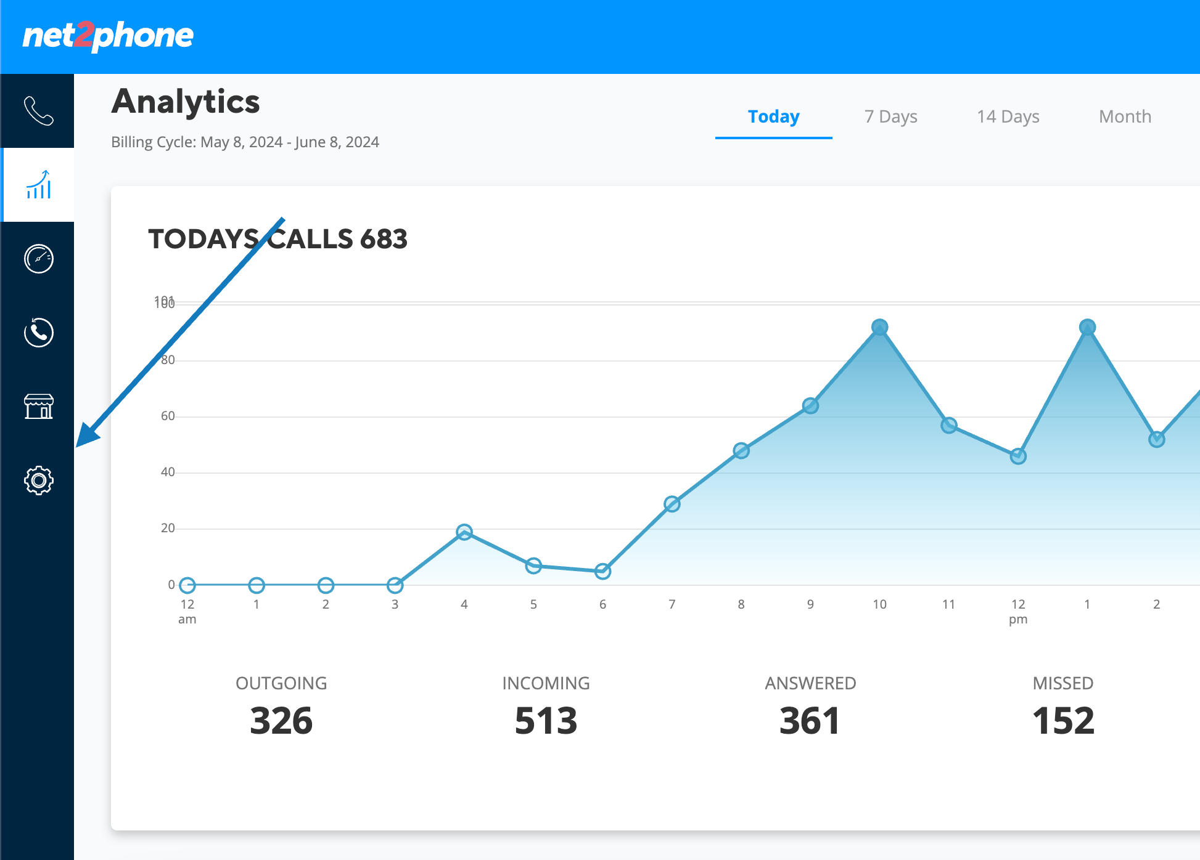1200x860 pixels.
Task: Click the MISSED 152 value
Action: click(x=1063, y=720)
